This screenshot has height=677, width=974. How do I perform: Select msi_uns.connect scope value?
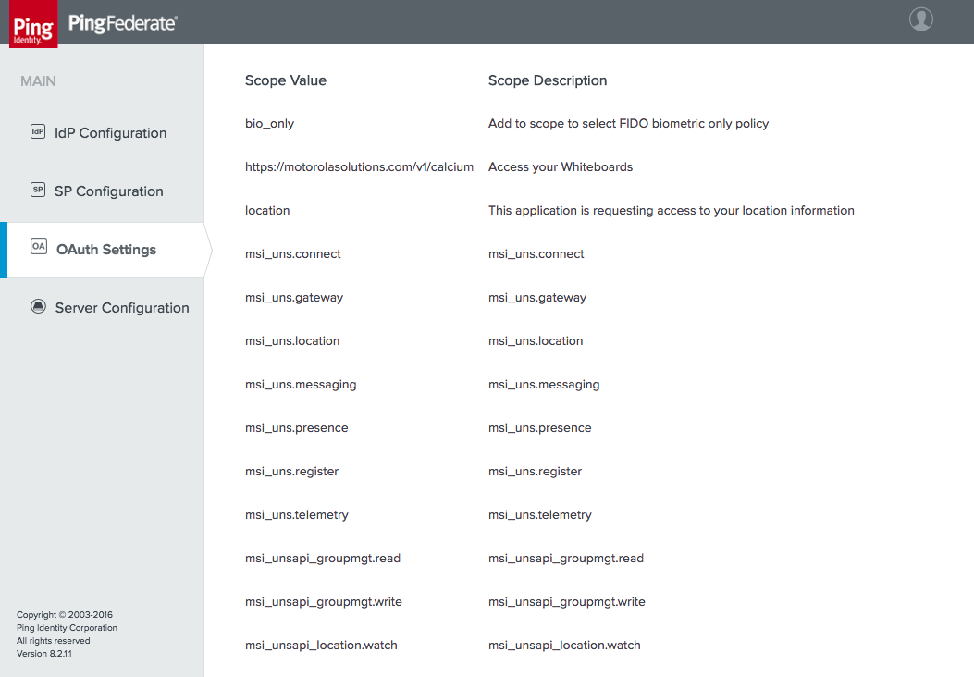[292, 254]
